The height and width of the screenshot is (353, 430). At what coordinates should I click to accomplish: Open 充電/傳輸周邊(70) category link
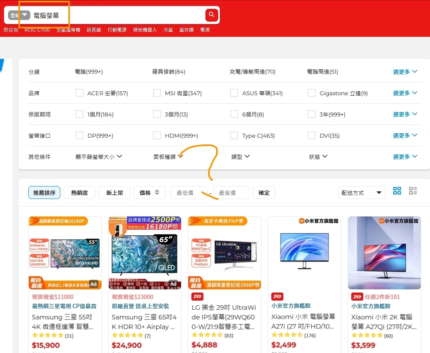[x=252, y=72]
